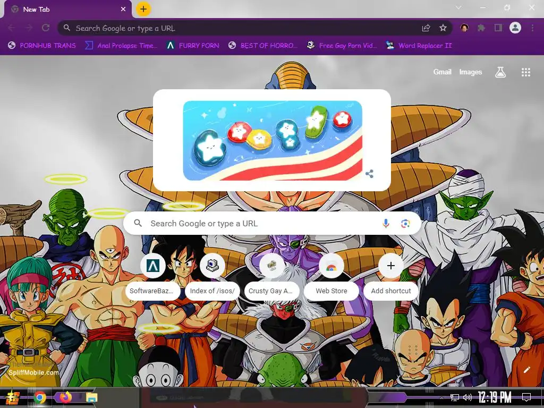Open File Explorer from the taskbar
This screenshot has height=408, width=544.
[91, 397]
